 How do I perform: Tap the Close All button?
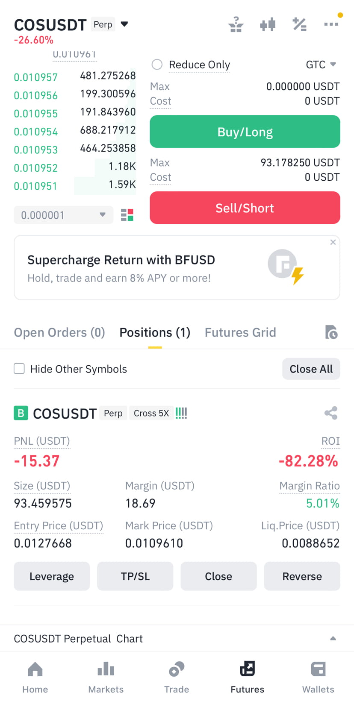(x=311, y=369)
